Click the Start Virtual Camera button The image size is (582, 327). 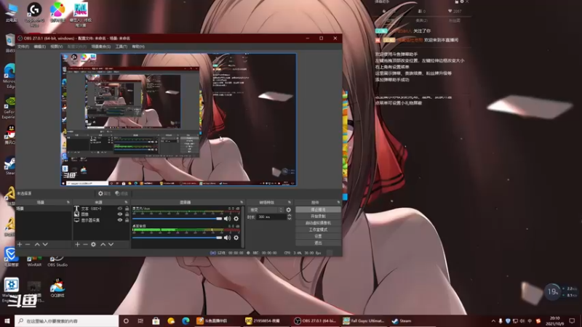click(318, 223)
